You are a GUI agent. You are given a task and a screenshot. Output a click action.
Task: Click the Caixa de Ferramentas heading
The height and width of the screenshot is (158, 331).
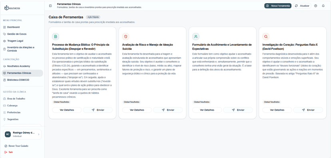coord(66,17)
